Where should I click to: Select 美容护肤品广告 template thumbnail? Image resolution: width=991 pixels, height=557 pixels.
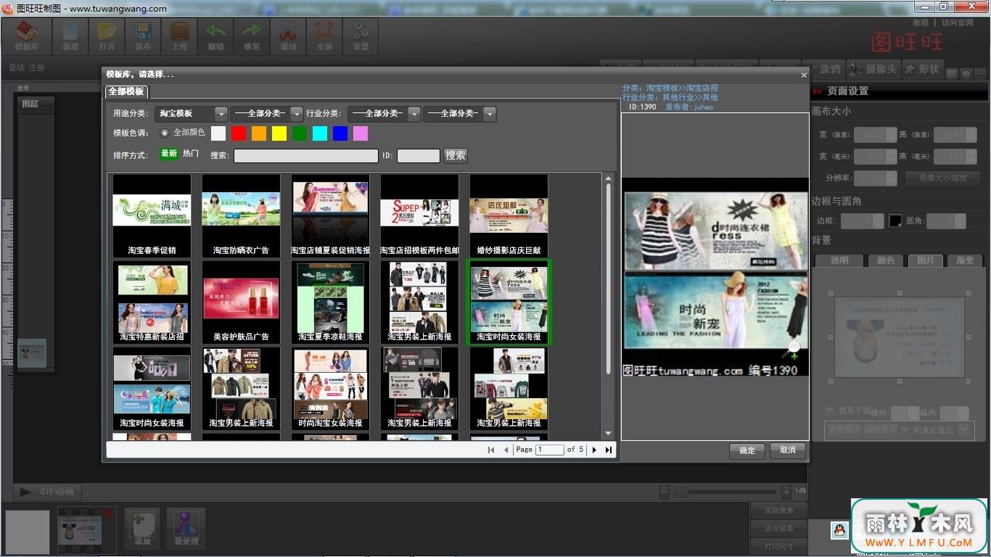(x=241, y=302)
